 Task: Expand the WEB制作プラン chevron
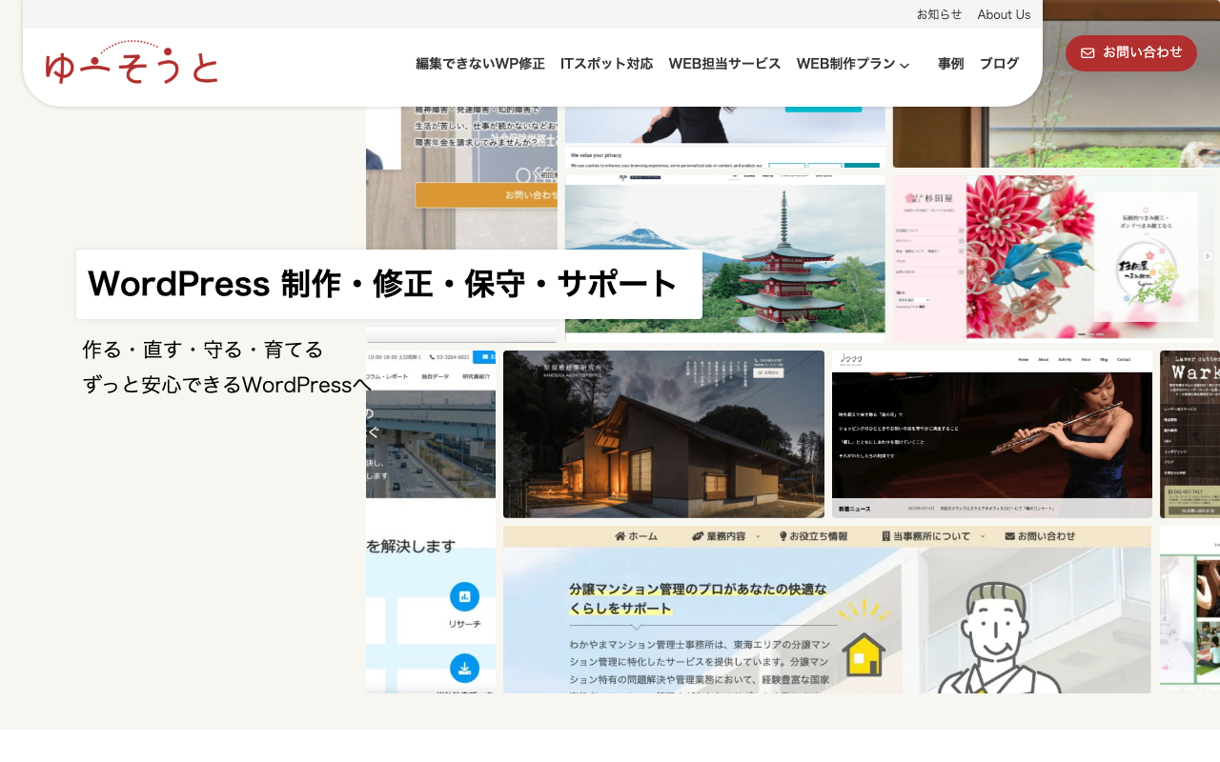905,65
